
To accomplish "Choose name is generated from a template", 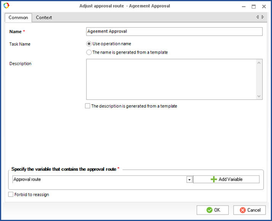I will coord(89,52).
